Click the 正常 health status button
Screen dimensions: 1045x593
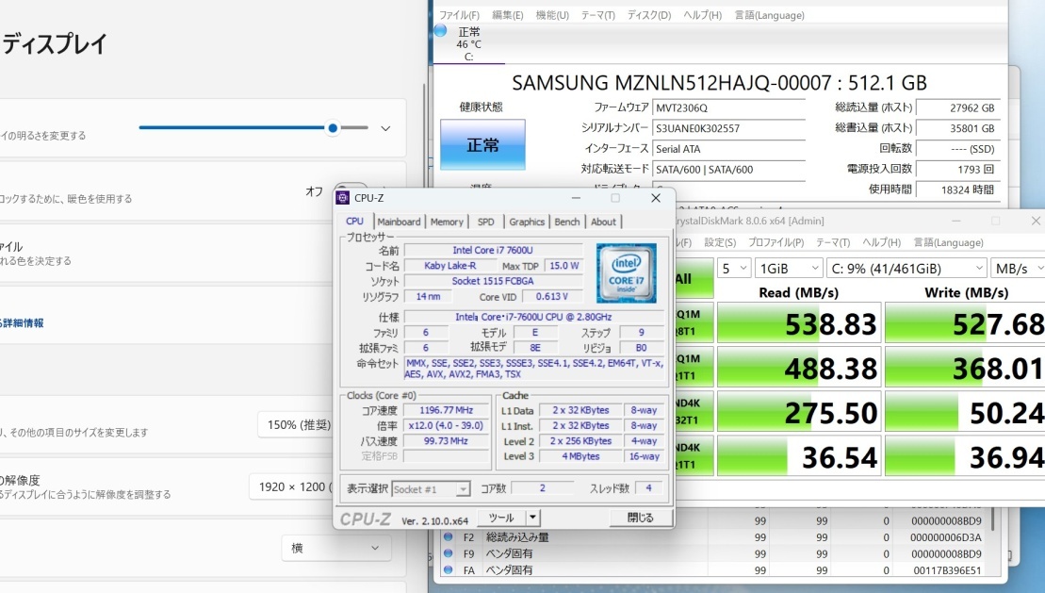[482, 144]
